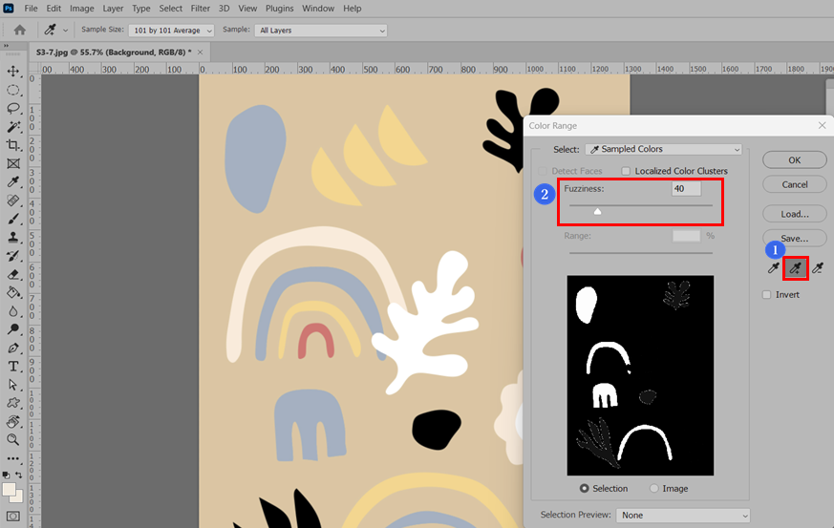834x528 pixels.
Task: Switch to the S3-7.jpg document tab
Action: tap(114, 53)
